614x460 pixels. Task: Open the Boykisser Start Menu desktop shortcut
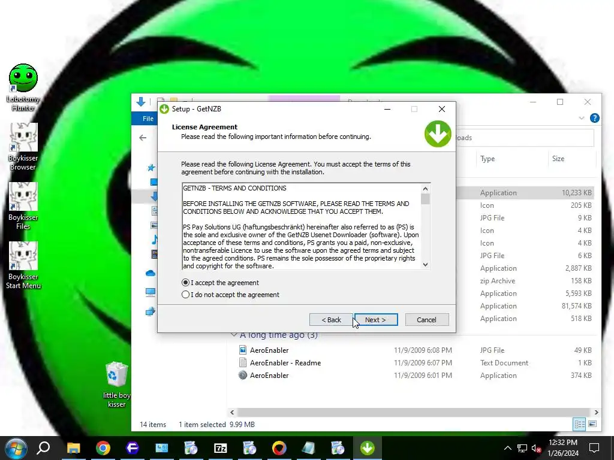[x=23, y=265]
